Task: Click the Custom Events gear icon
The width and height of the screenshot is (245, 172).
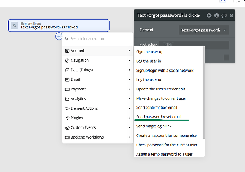Action: (x=67, y=127)
